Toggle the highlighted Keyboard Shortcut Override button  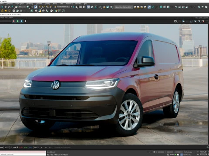click(x=36, y=7)
